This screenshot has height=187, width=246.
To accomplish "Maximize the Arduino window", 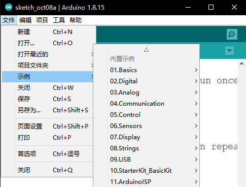I will point(211,7).
